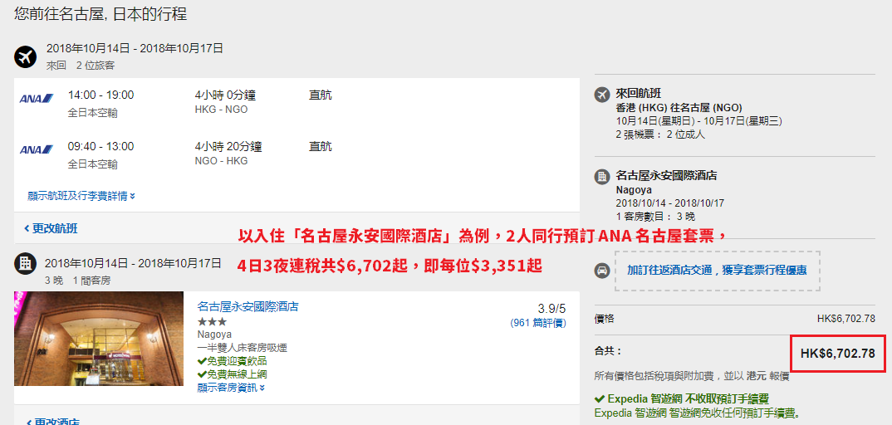This screenshot has width=892, height=425.
Task: Click the green check beside 免費迎賓飲品
Action: pos(201,361)
